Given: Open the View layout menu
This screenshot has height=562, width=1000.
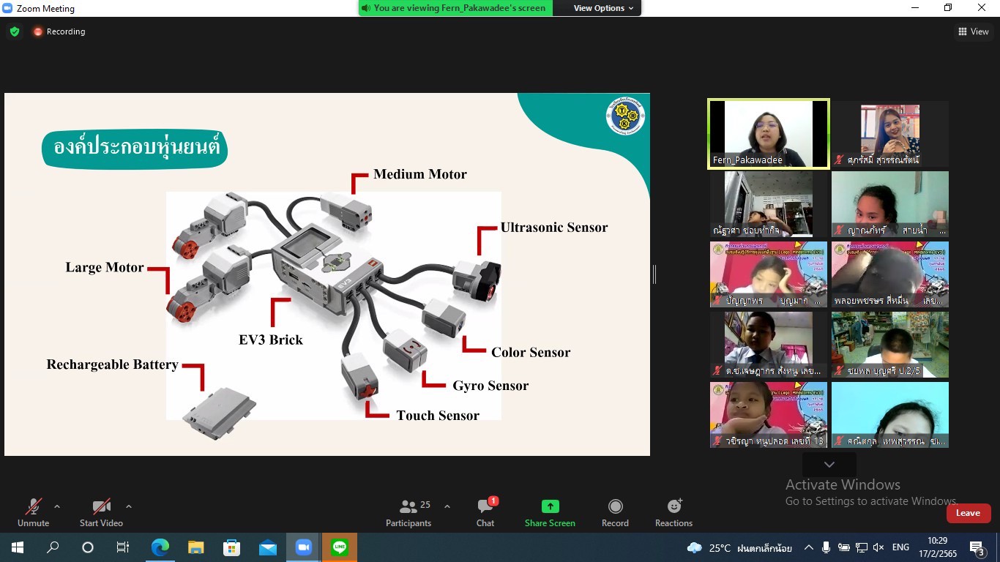Looking at the screenshot, I should tap(973, 31).
